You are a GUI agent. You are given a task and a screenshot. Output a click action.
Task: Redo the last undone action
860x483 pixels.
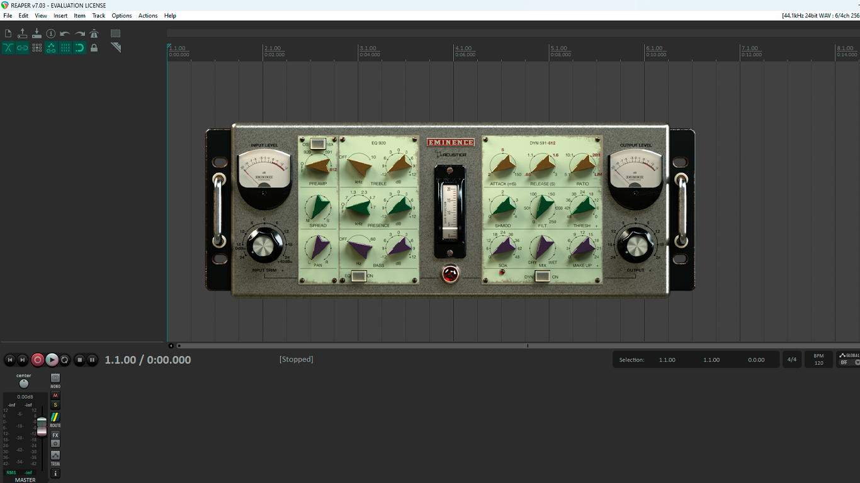(x=80, y=33)
